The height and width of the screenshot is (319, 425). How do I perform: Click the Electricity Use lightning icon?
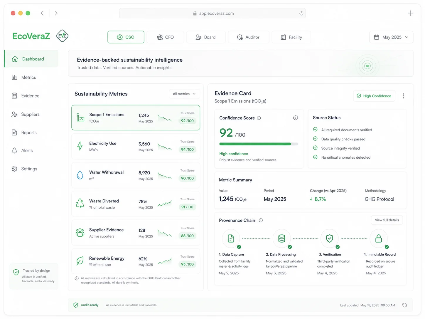80,146
